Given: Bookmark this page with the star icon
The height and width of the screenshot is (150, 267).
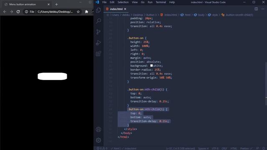Looking at the screenshot, I should [x=78, y=12].
